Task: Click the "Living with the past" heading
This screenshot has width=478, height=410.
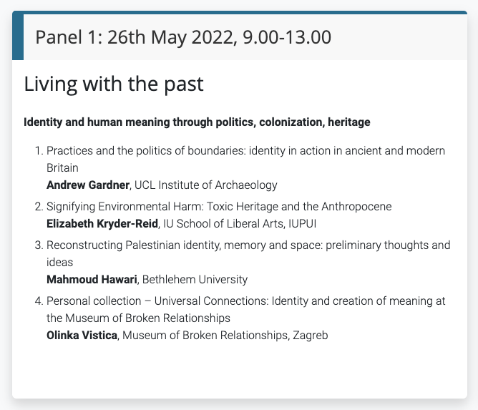Action: pyautogui.click(x=114, y=84)
